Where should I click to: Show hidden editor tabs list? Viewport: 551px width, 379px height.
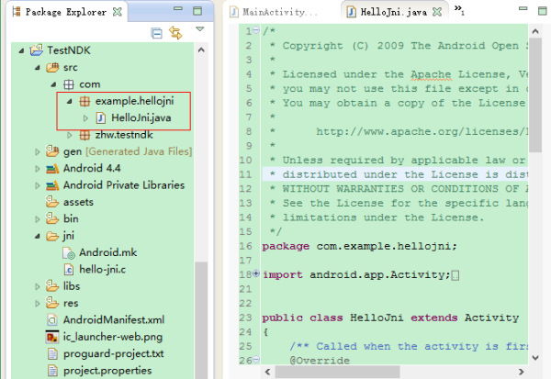coord(459,10)
